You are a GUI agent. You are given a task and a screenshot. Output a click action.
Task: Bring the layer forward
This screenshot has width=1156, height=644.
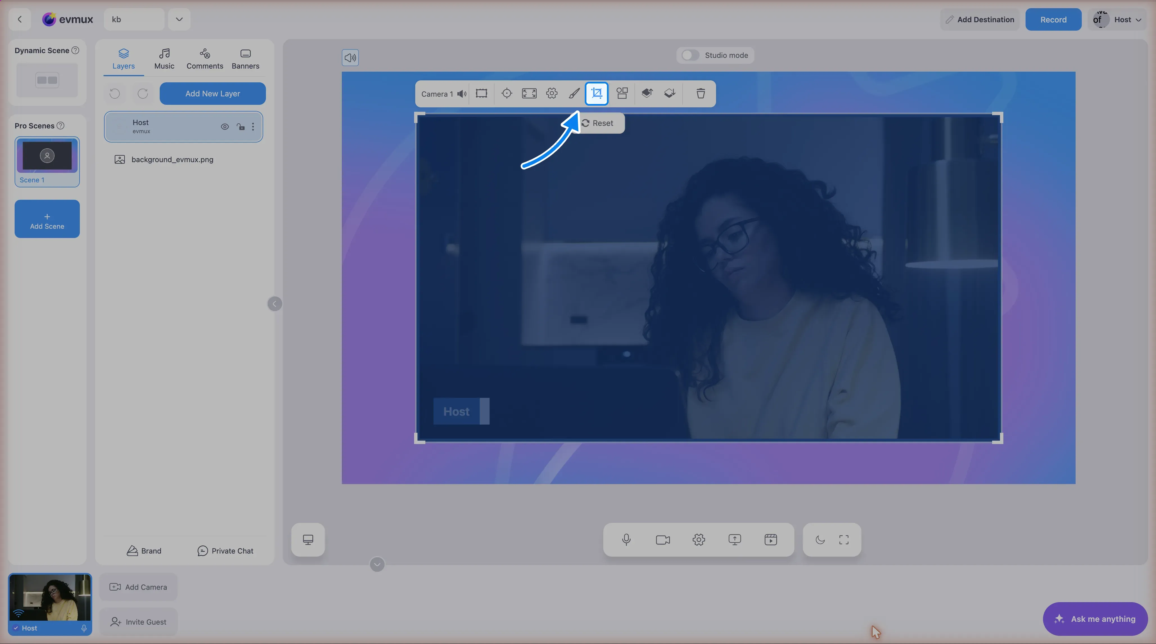(x=647, y=93)
